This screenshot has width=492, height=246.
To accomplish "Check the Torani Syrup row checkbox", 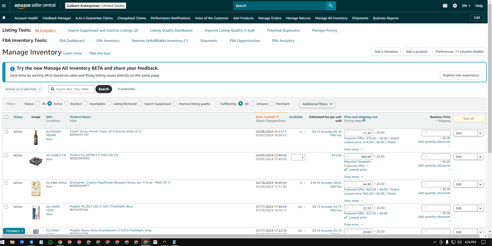I will 6,132.
